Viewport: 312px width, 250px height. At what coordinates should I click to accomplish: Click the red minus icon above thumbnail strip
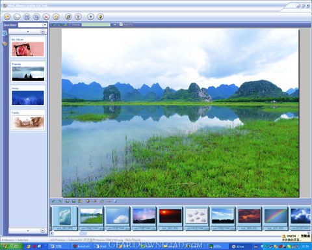[x=109, y=201]
